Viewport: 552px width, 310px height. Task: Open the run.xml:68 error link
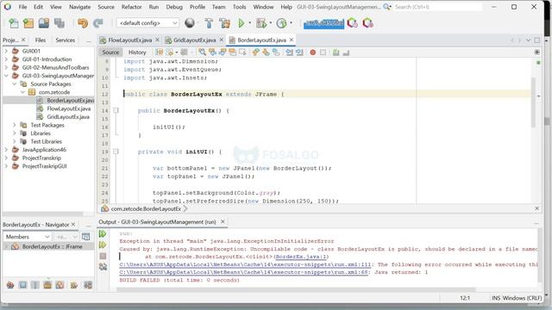click(243, 272)
